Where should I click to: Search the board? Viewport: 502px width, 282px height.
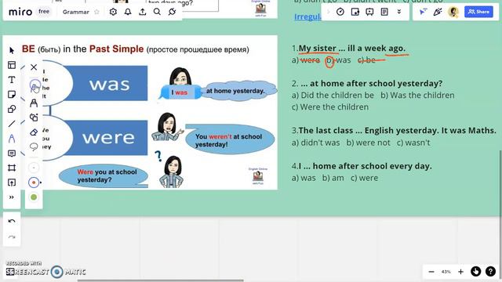[x=157, y=12]
